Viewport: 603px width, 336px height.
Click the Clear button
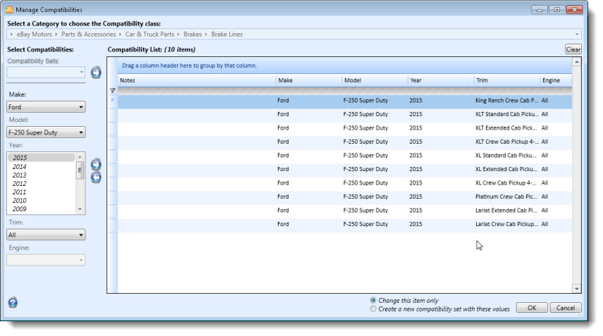tap(573, 49)
